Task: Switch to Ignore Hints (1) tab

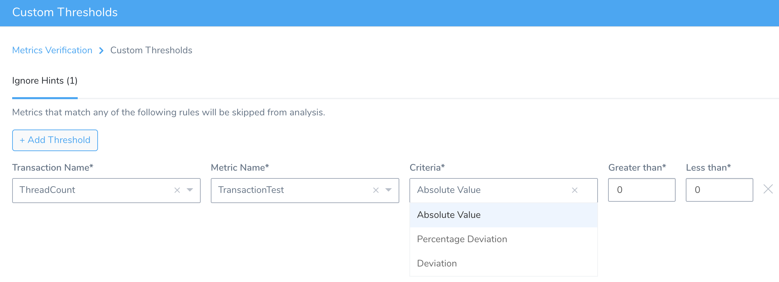Action: (45, 81)
